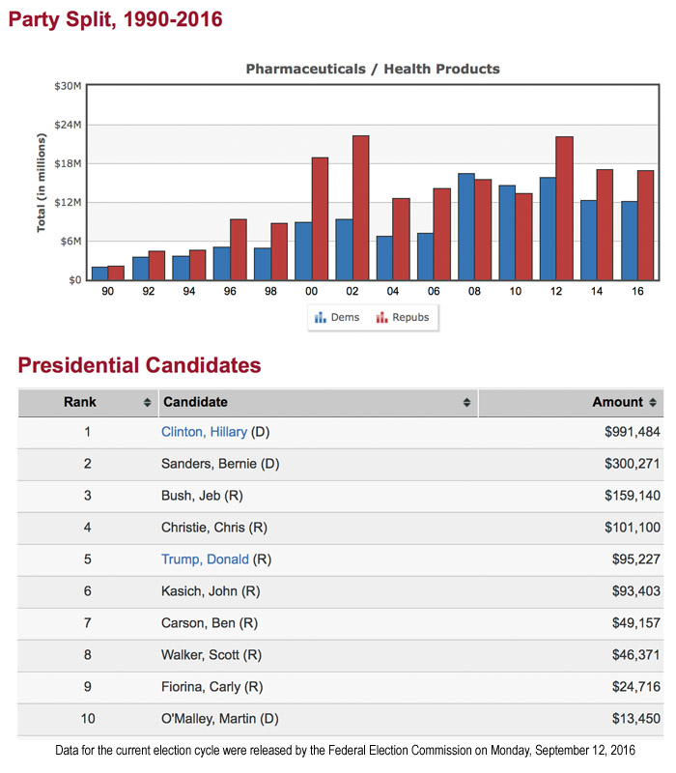Open the Trump, Donald link
Image resolution: width=676 pixels, height=773 pixels.
pyautogui.click(x=205, y=559)
